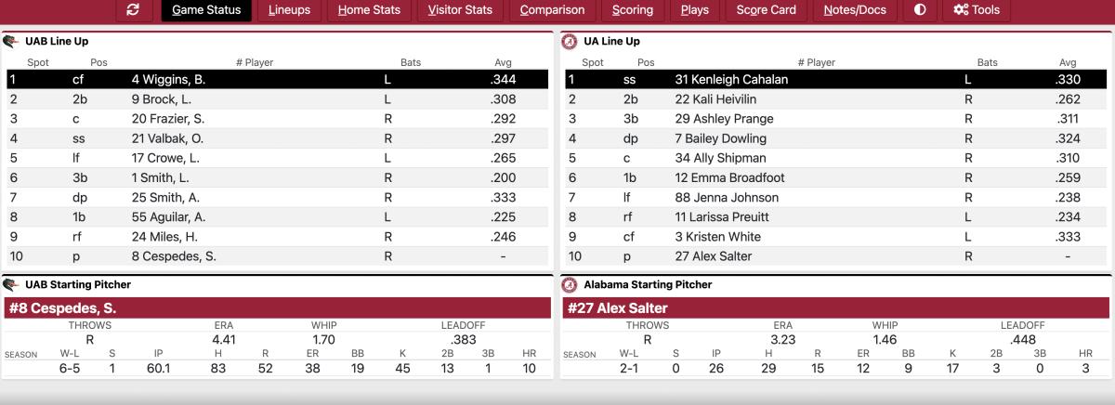Click the #27 Alex Salter pitcher header
Screen dimensions: 1115x405
click(x=834, y=308)
